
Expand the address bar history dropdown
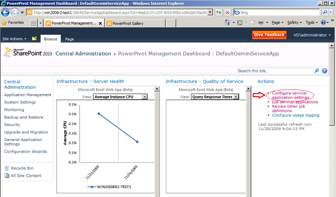click(x=210, y=13)
